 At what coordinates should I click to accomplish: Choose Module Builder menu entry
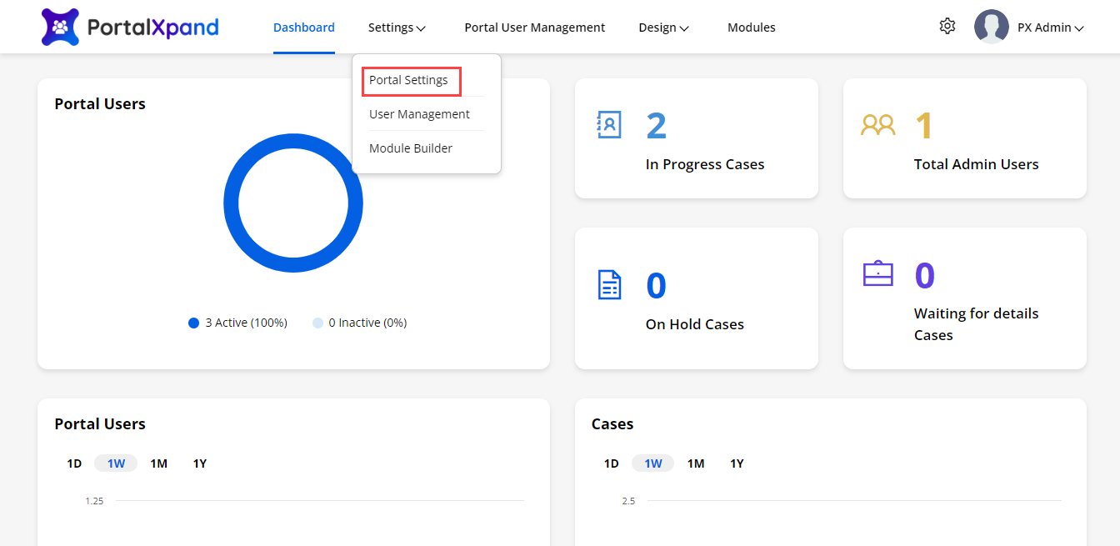411,148
